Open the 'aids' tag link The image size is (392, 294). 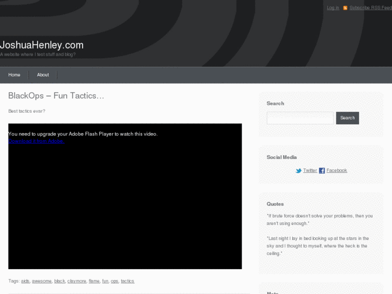tap(25, 281)
